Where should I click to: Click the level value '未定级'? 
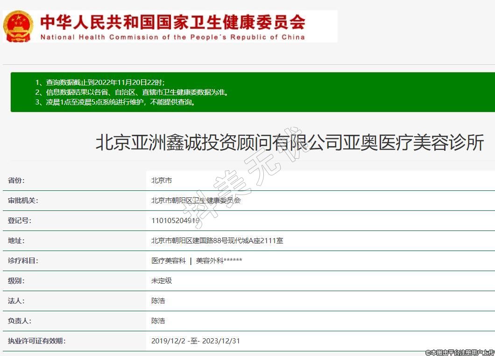[x=162, y=281]
